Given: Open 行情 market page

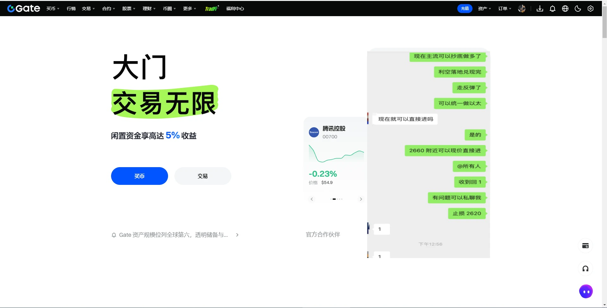Looking at the screenshot, I should tap(71, 9).
